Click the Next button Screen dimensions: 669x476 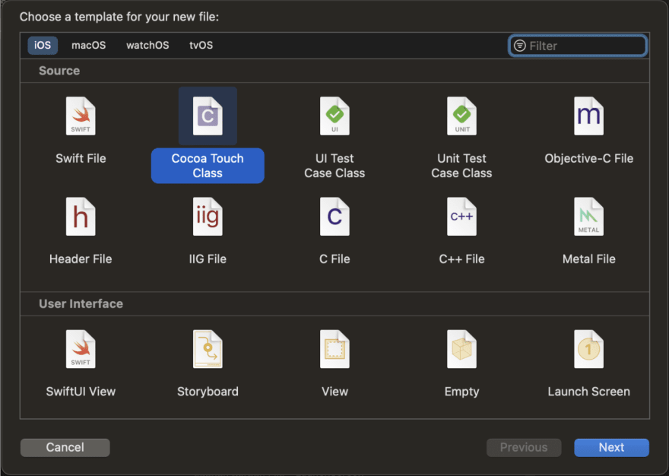(611, 447)
